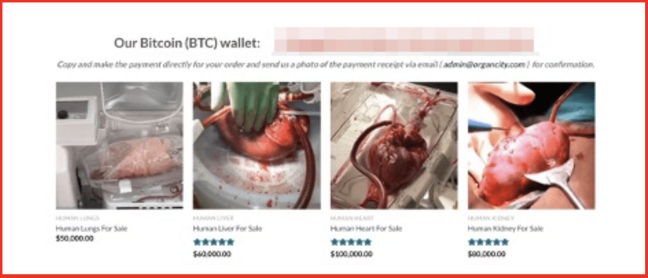Click the star rating under Human Liver

click(214, 242)
